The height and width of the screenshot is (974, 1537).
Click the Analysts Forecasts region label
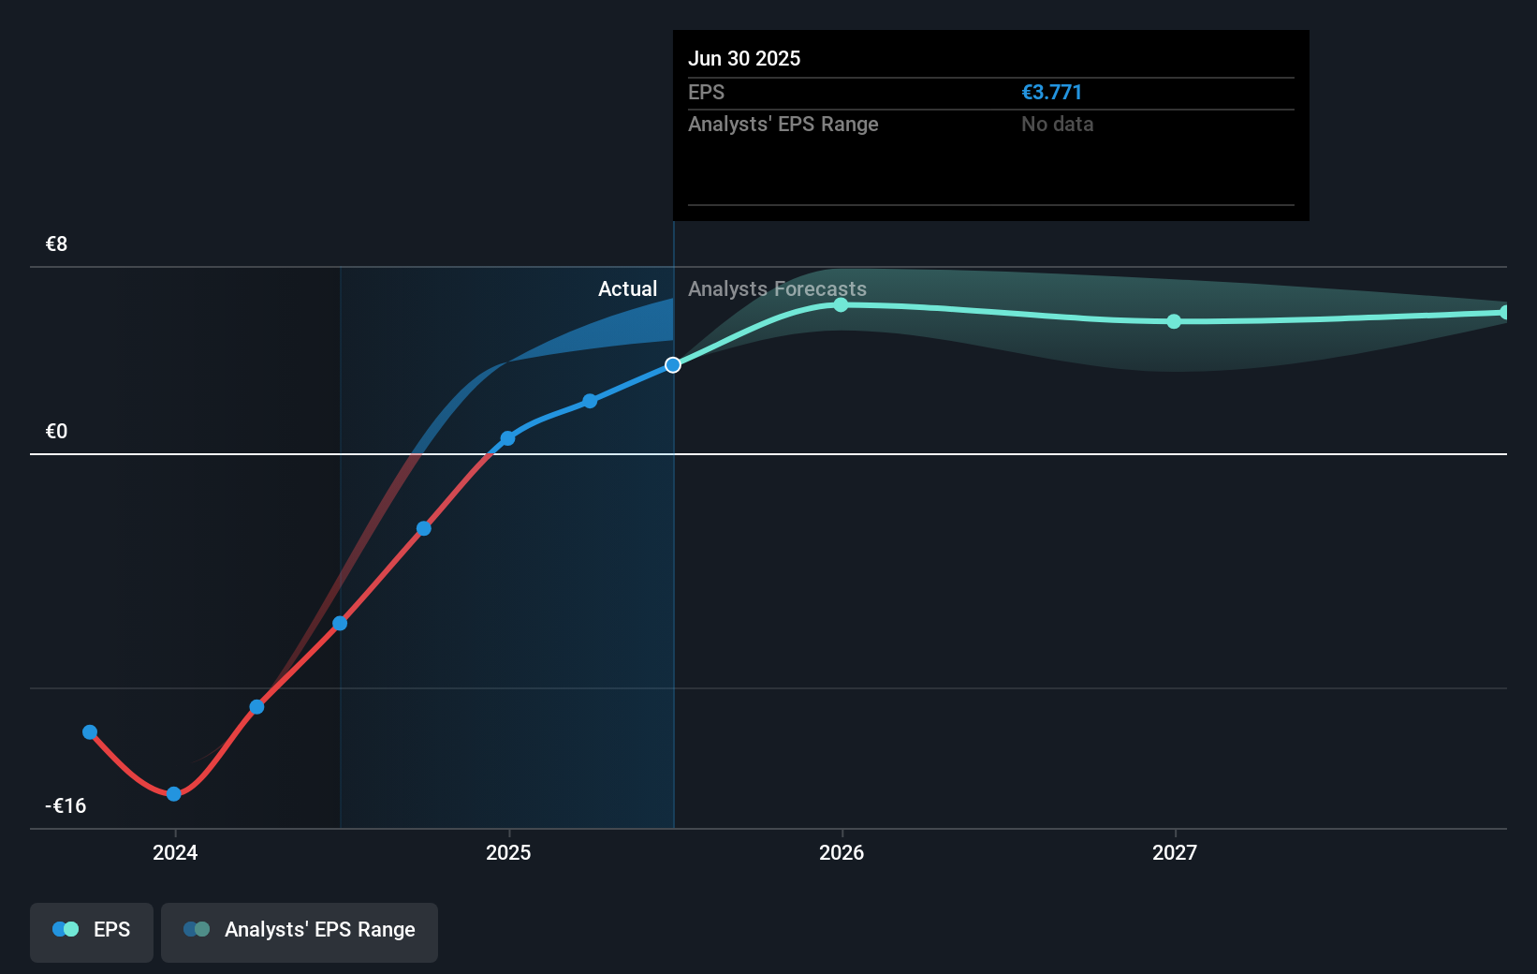pyautogui.click(x=777, y=288)
